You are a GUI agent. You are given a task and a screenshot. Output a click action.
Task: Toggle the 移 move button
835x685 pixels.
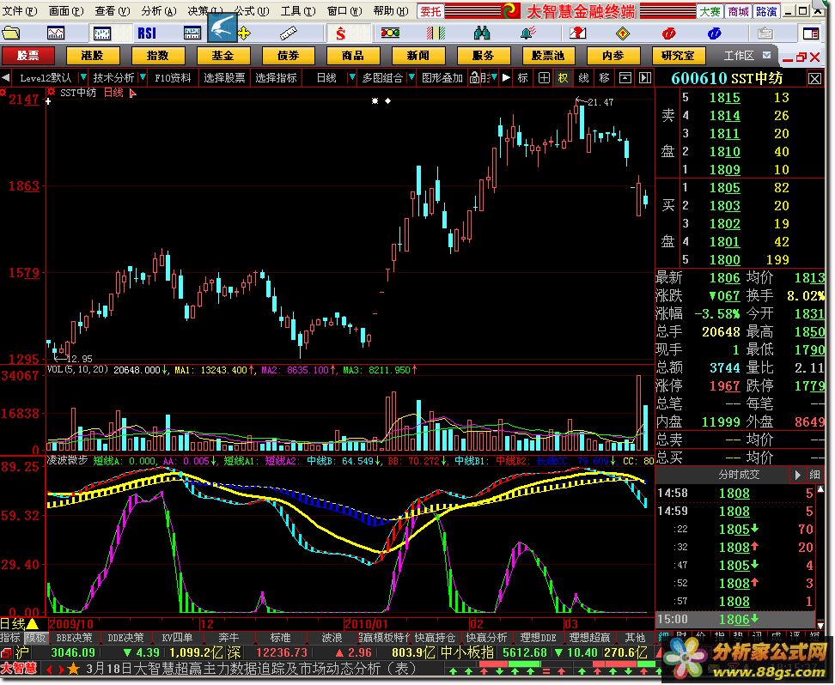coord(604,78)
